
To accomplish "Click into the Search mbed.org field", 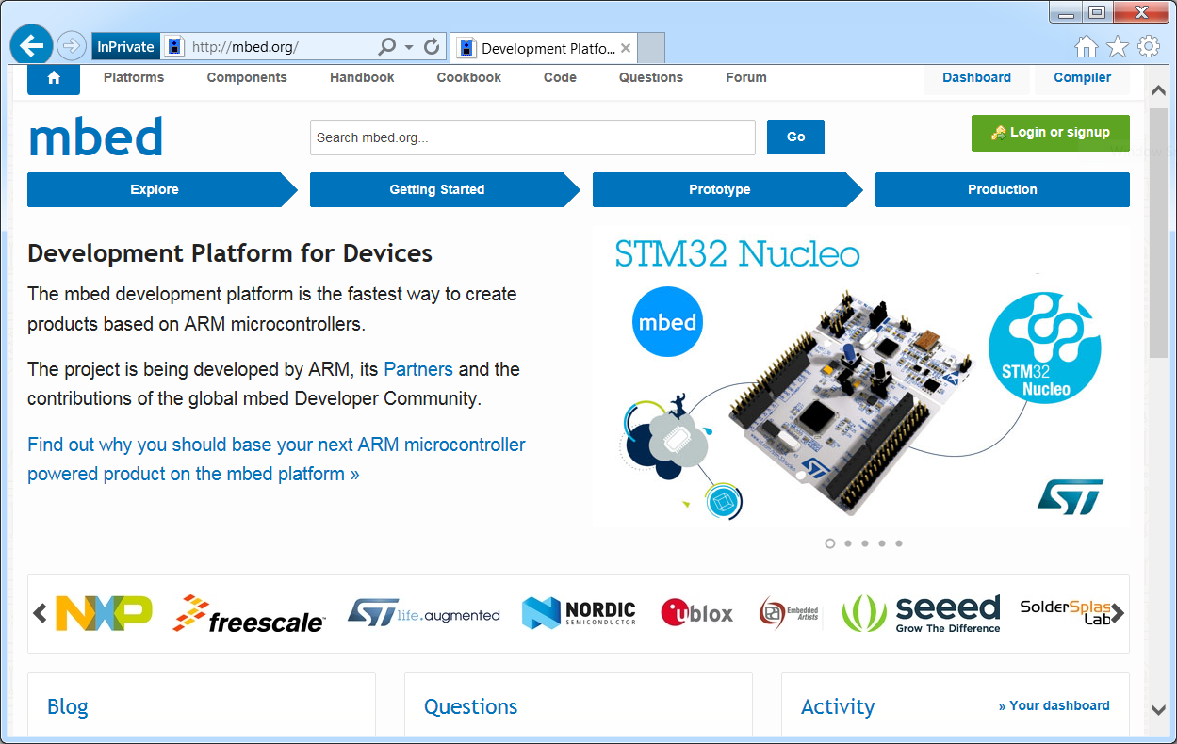I will pyautogui.click(x=532, y=137).
